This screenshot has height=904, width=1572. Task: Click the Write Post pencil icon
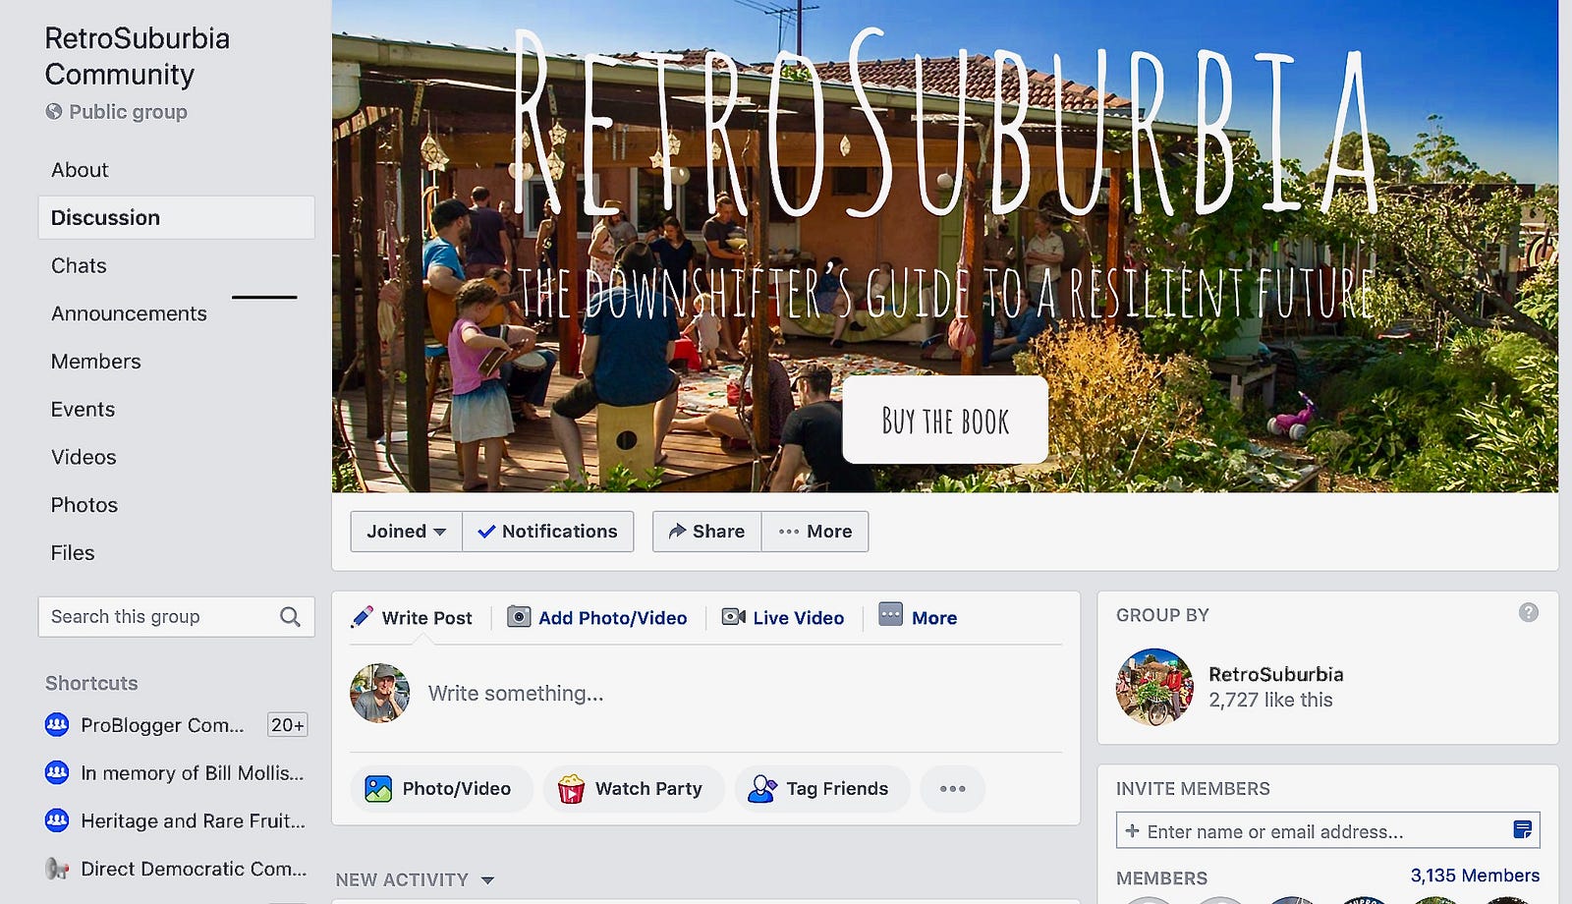[x=363, y=617]
